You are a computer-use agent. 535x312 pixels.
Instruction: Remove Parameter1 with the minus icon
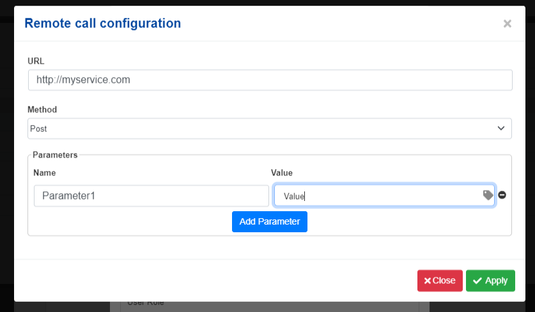(x=502, y=195)
